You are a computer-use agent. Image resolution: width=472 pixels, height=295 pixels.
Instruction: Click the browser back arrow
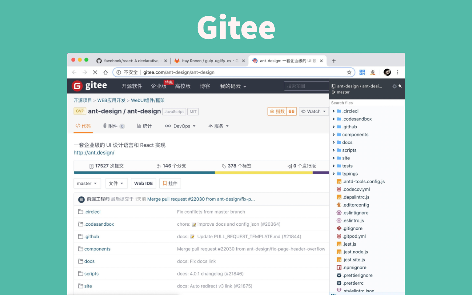click(74, 72)
